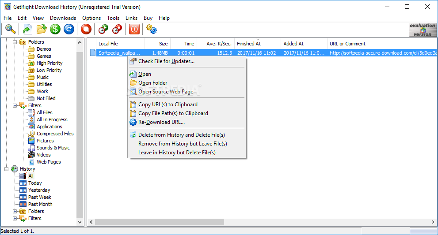
Task: Click the All Files filter icon
Action: (31, 112)
